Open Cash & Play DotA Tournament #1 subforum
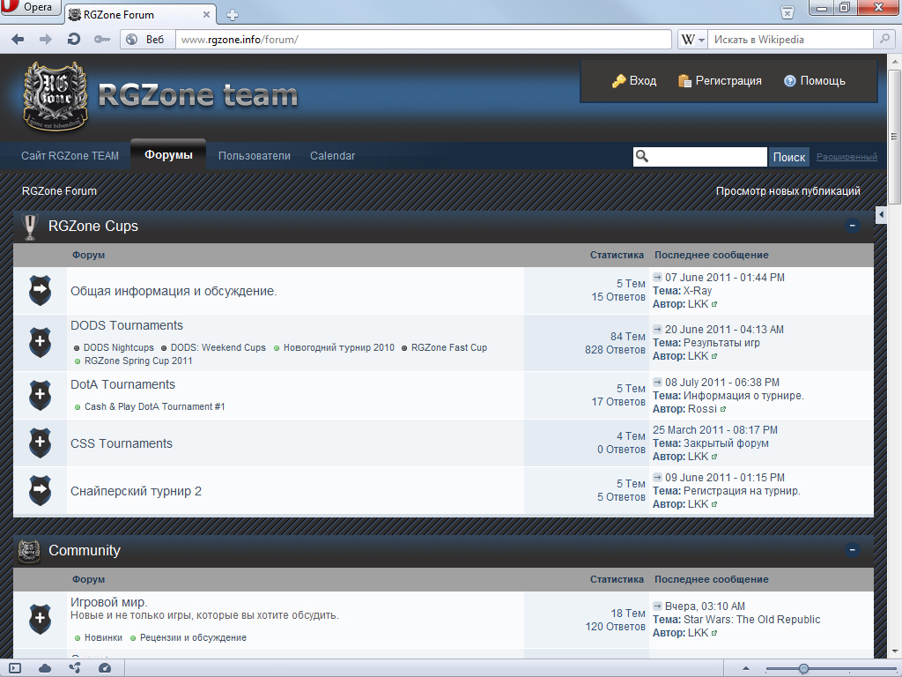 click(x=154, y=406)
